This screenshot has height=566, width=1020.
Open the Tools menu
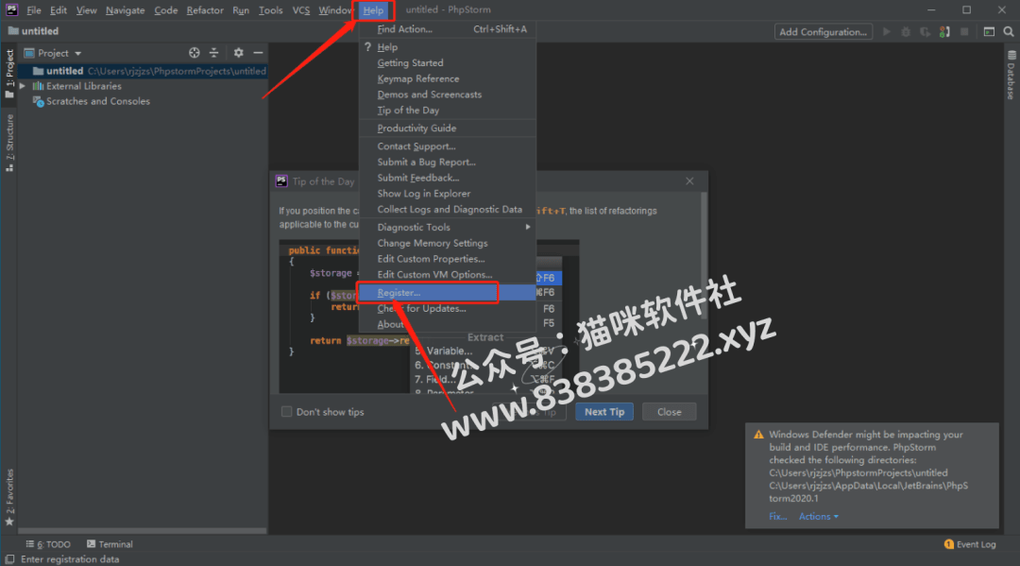click(271, 9)
